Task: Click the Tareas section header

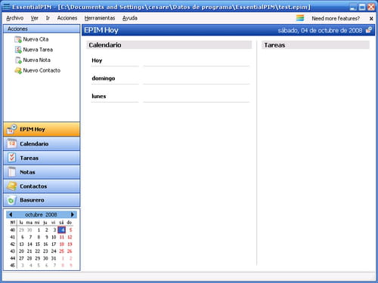Action: [x=315, y=45]
